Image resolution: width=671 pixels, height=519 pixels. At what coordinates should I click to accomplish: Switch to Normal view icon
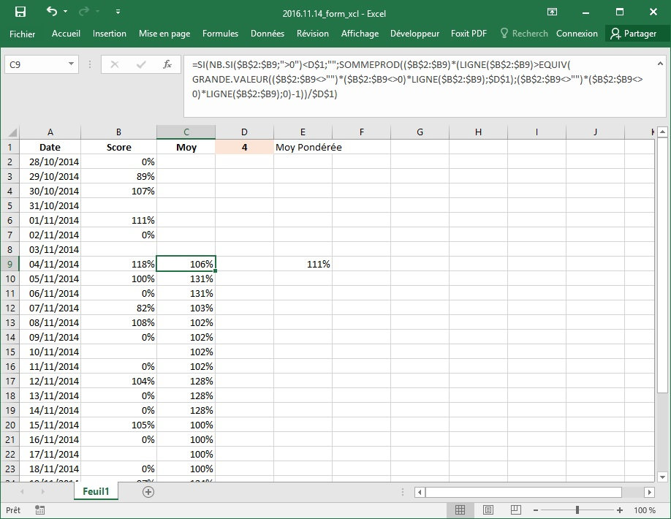point(460,509)
